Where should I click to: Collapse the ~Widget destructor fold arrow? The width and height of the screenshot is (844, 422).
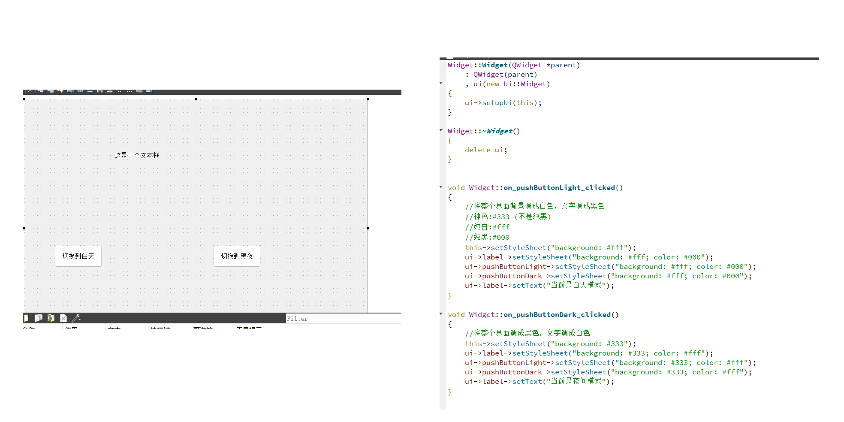[x=441, y=130]
